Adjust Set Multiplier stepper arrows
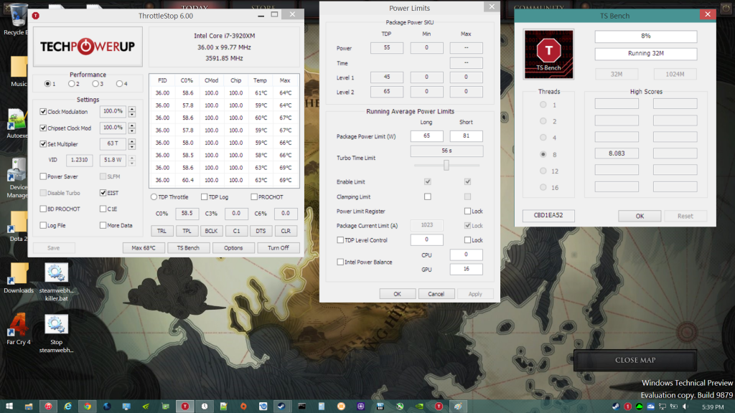The width and height of the screenshot is (735, 413). (x=132, y=143)
